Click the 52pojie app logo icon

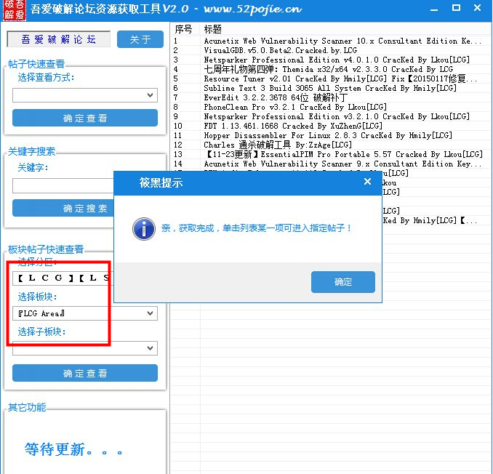pos(14,10)
